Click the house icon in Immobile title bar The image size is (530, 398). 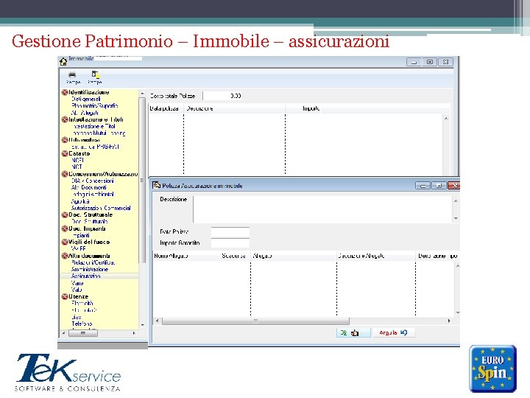coord(63,62)
